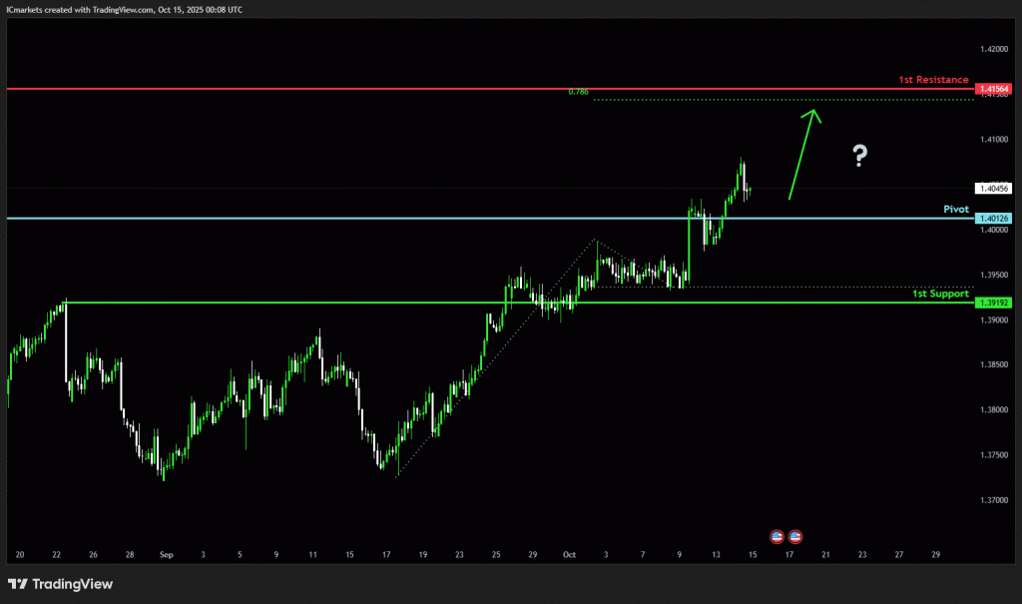
Task: Select the 1st Support text label
Action: click(940, 294)
